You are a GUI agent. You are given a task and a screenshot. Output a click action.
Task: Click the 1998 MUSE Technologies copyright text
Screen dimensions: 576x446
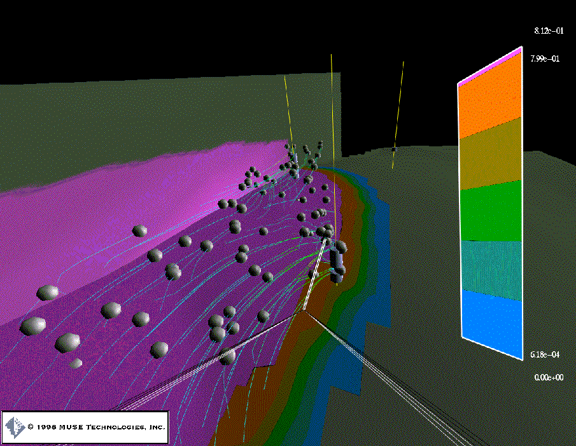click(96, 427)
